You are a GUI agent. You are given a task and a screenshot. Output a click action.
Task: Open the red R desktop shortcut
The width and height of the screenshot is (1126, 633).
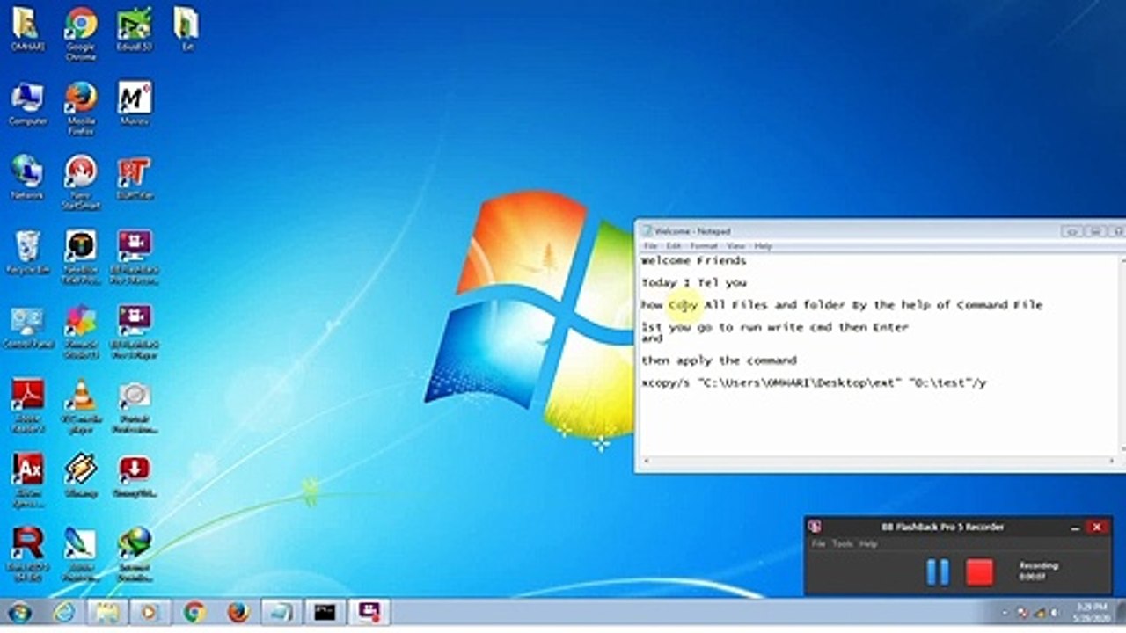pyautogui.click(x=27, y=556)
